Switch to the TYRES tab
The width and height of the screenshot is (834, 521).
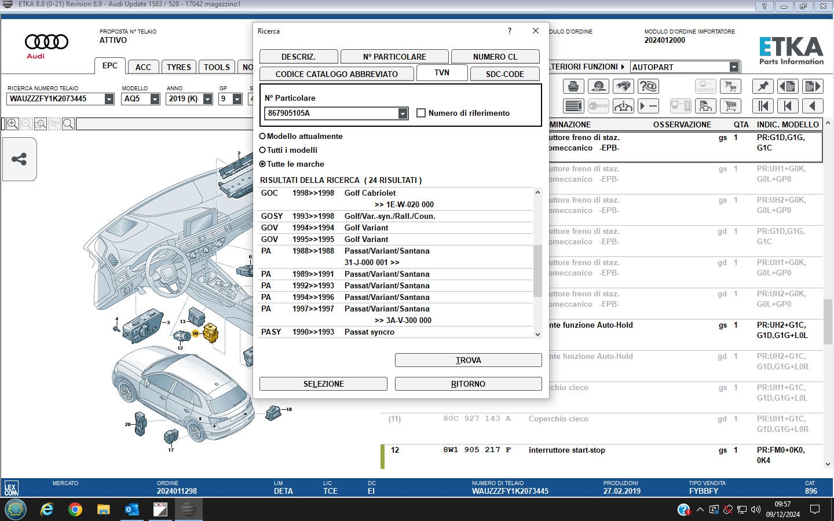click(x=179, y=67)
